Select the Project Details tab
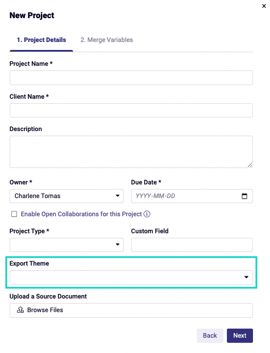Viewport: 270px width, 353px height. (x=41, y=40)
